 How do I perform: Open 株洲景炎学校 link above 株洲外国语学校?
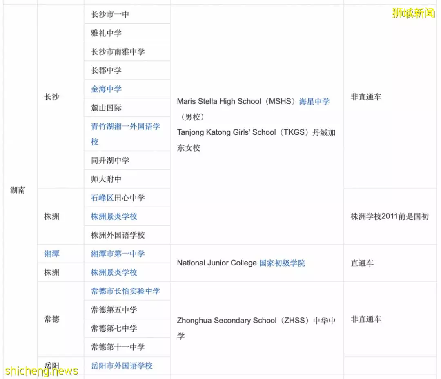[114, 216]
